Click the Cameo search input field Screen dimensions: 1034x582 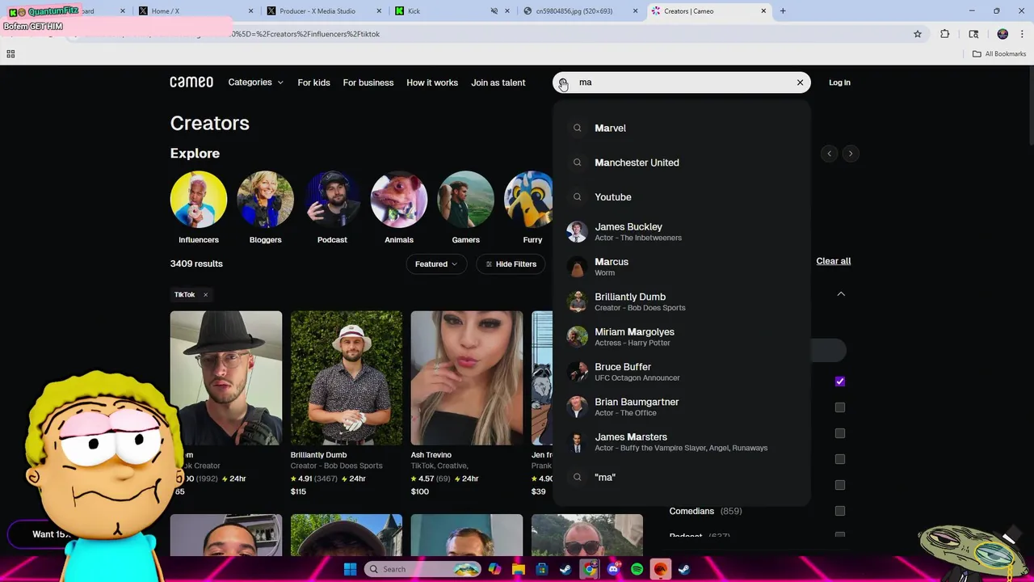coord(683,82)
